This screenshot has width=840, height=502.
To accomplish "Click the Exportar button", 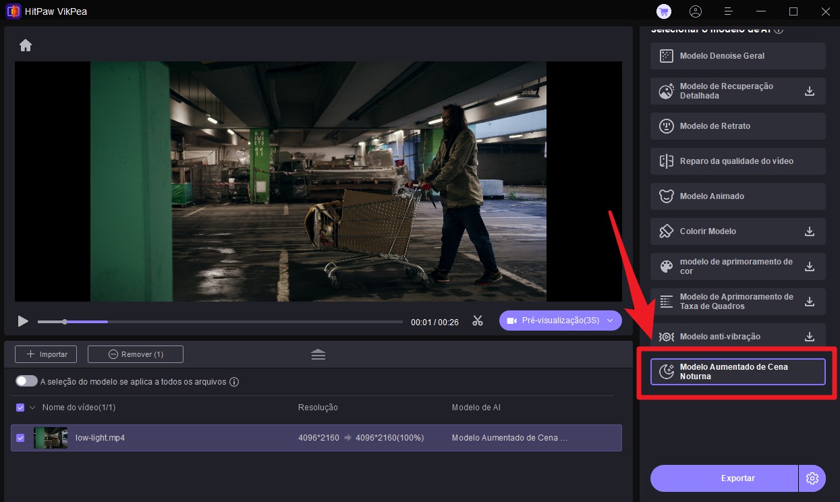I will 723,478.
